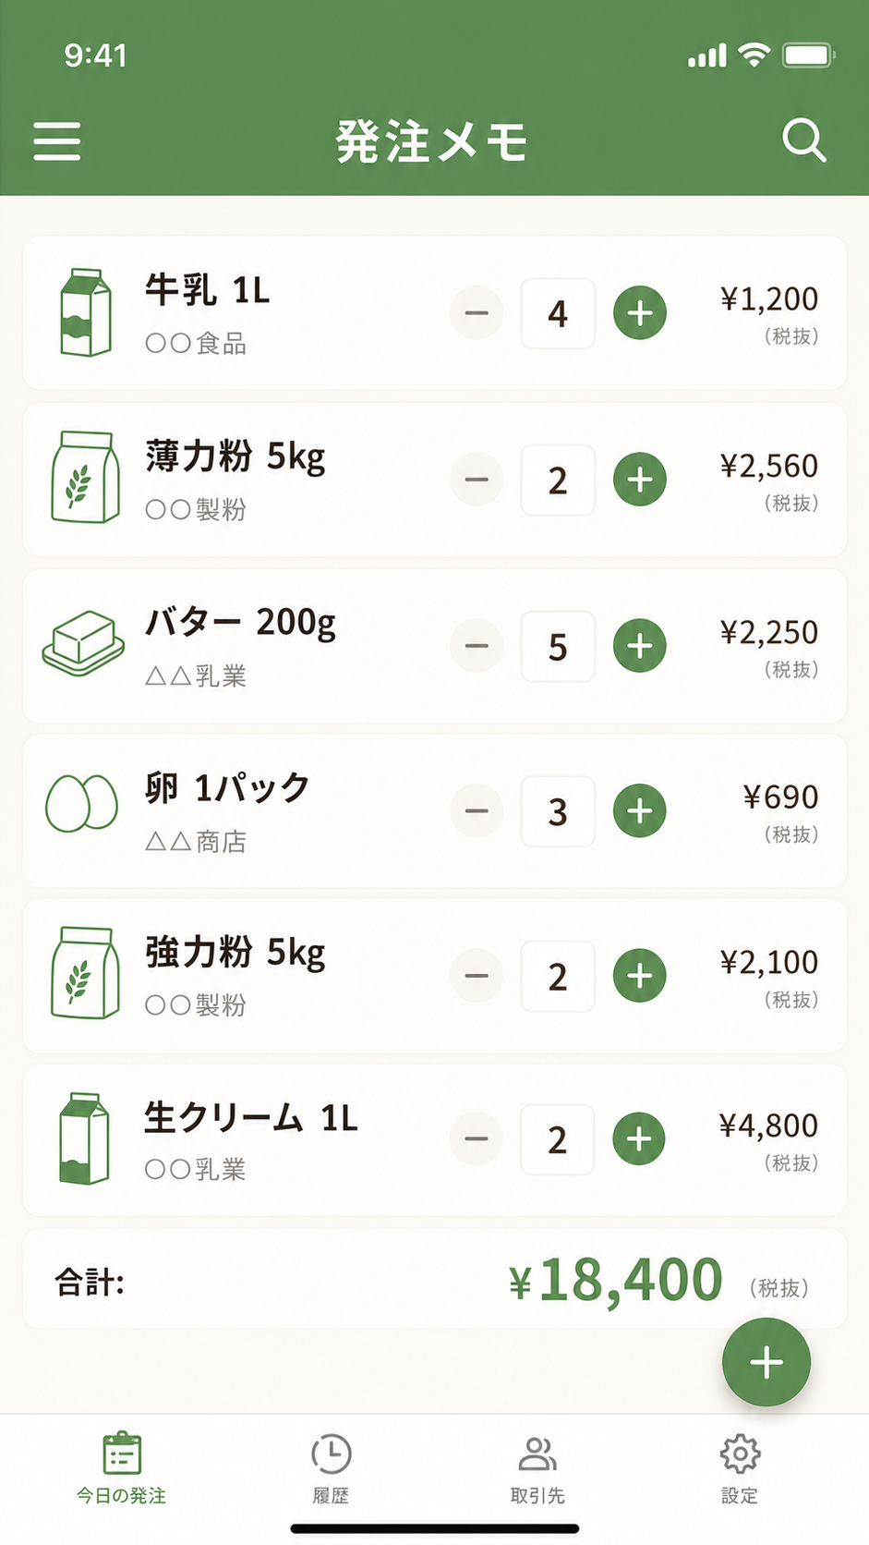Increase 牛乳 1L quantity with plus
The image size is (869, 1545).
click(x=640, y=313)
